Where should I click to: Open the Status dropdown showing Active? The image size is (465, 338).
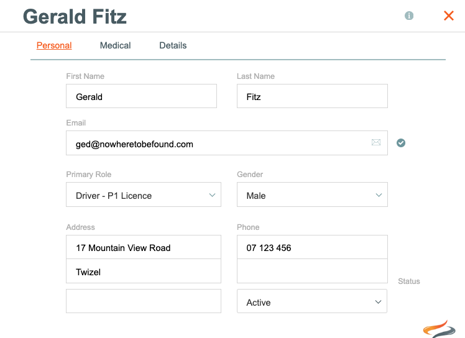(x=312, y=301)
